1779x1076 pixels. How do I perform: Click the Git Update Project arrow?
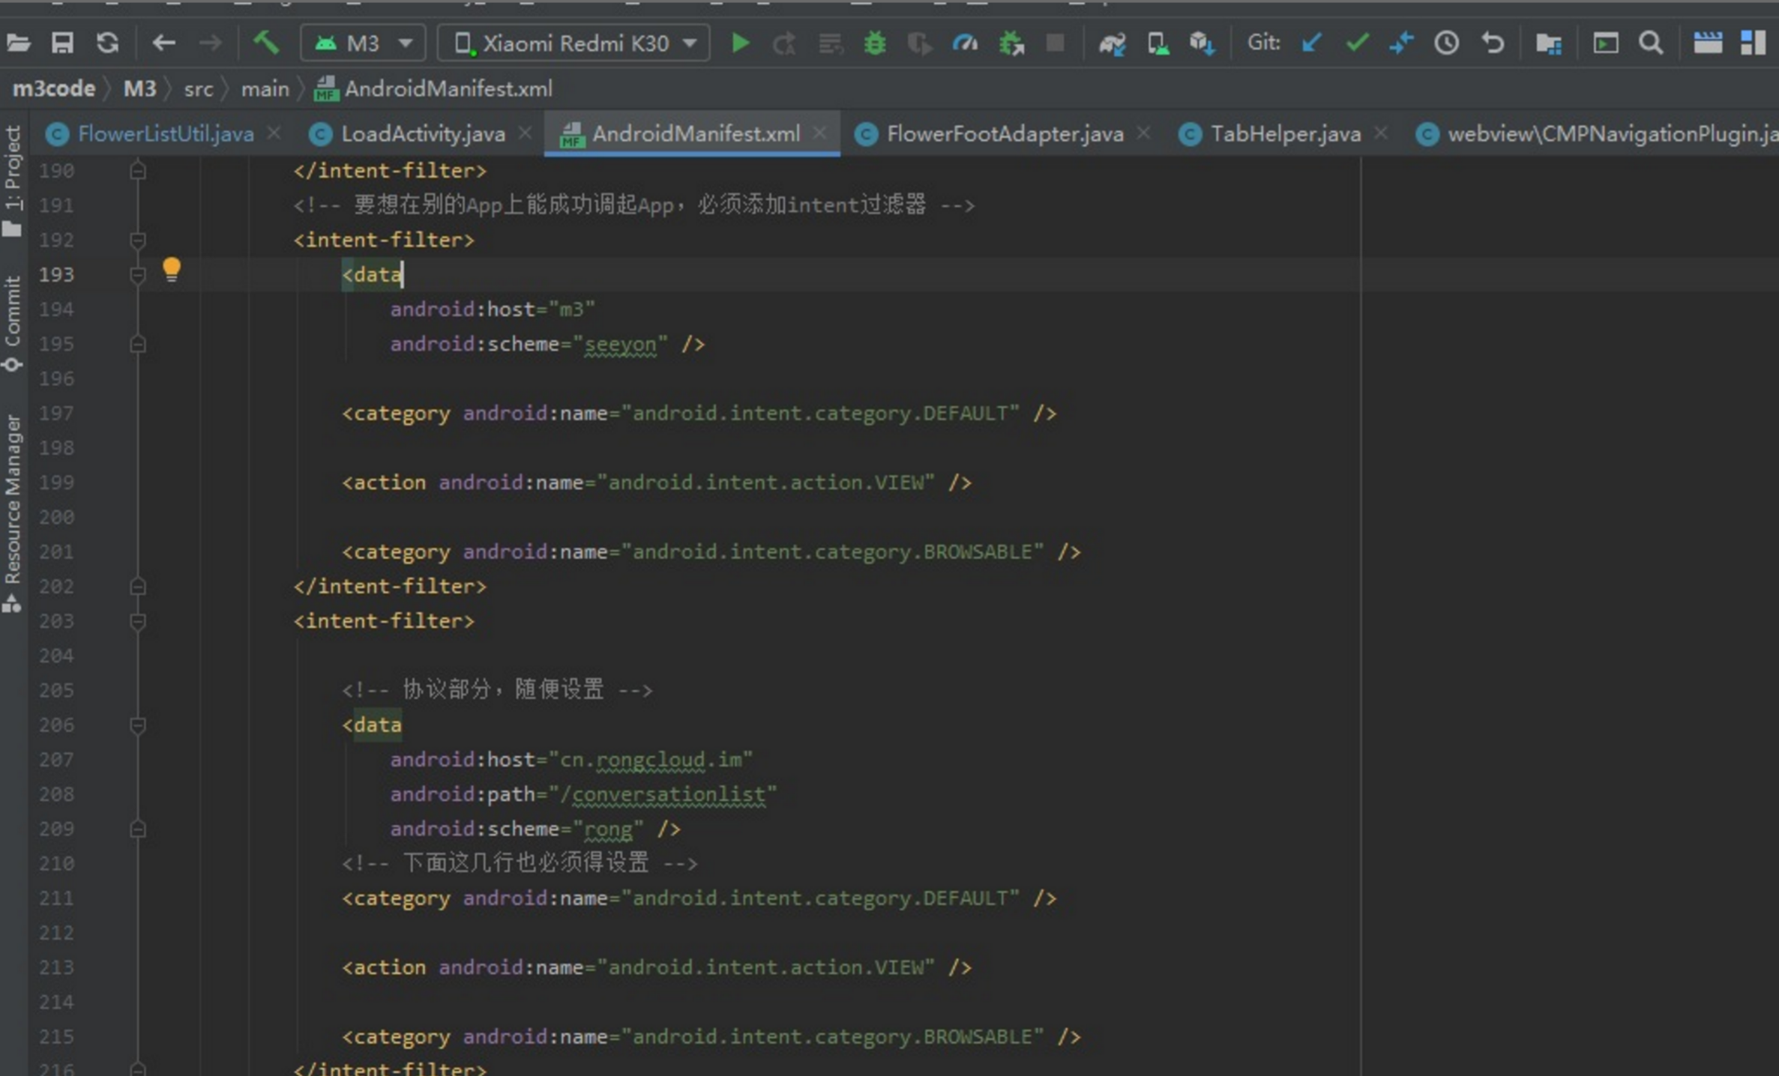[x=1311, y=43]
